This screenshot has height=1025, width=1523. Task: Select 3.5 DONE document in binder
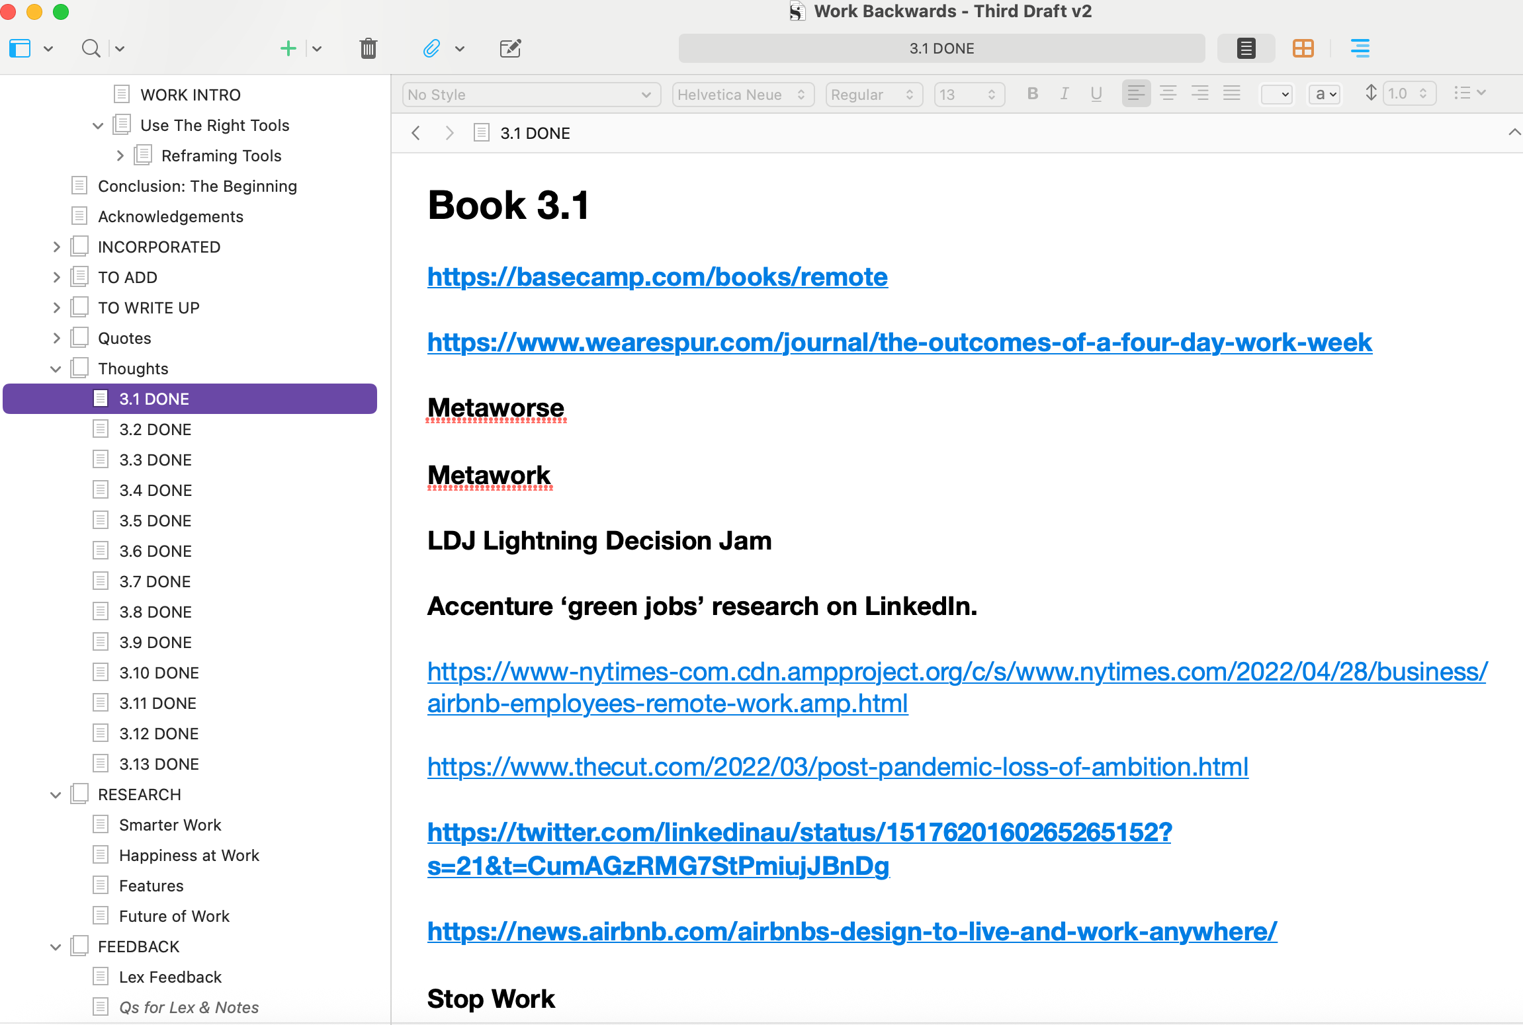pyautogui.click(x=155, y=521)
